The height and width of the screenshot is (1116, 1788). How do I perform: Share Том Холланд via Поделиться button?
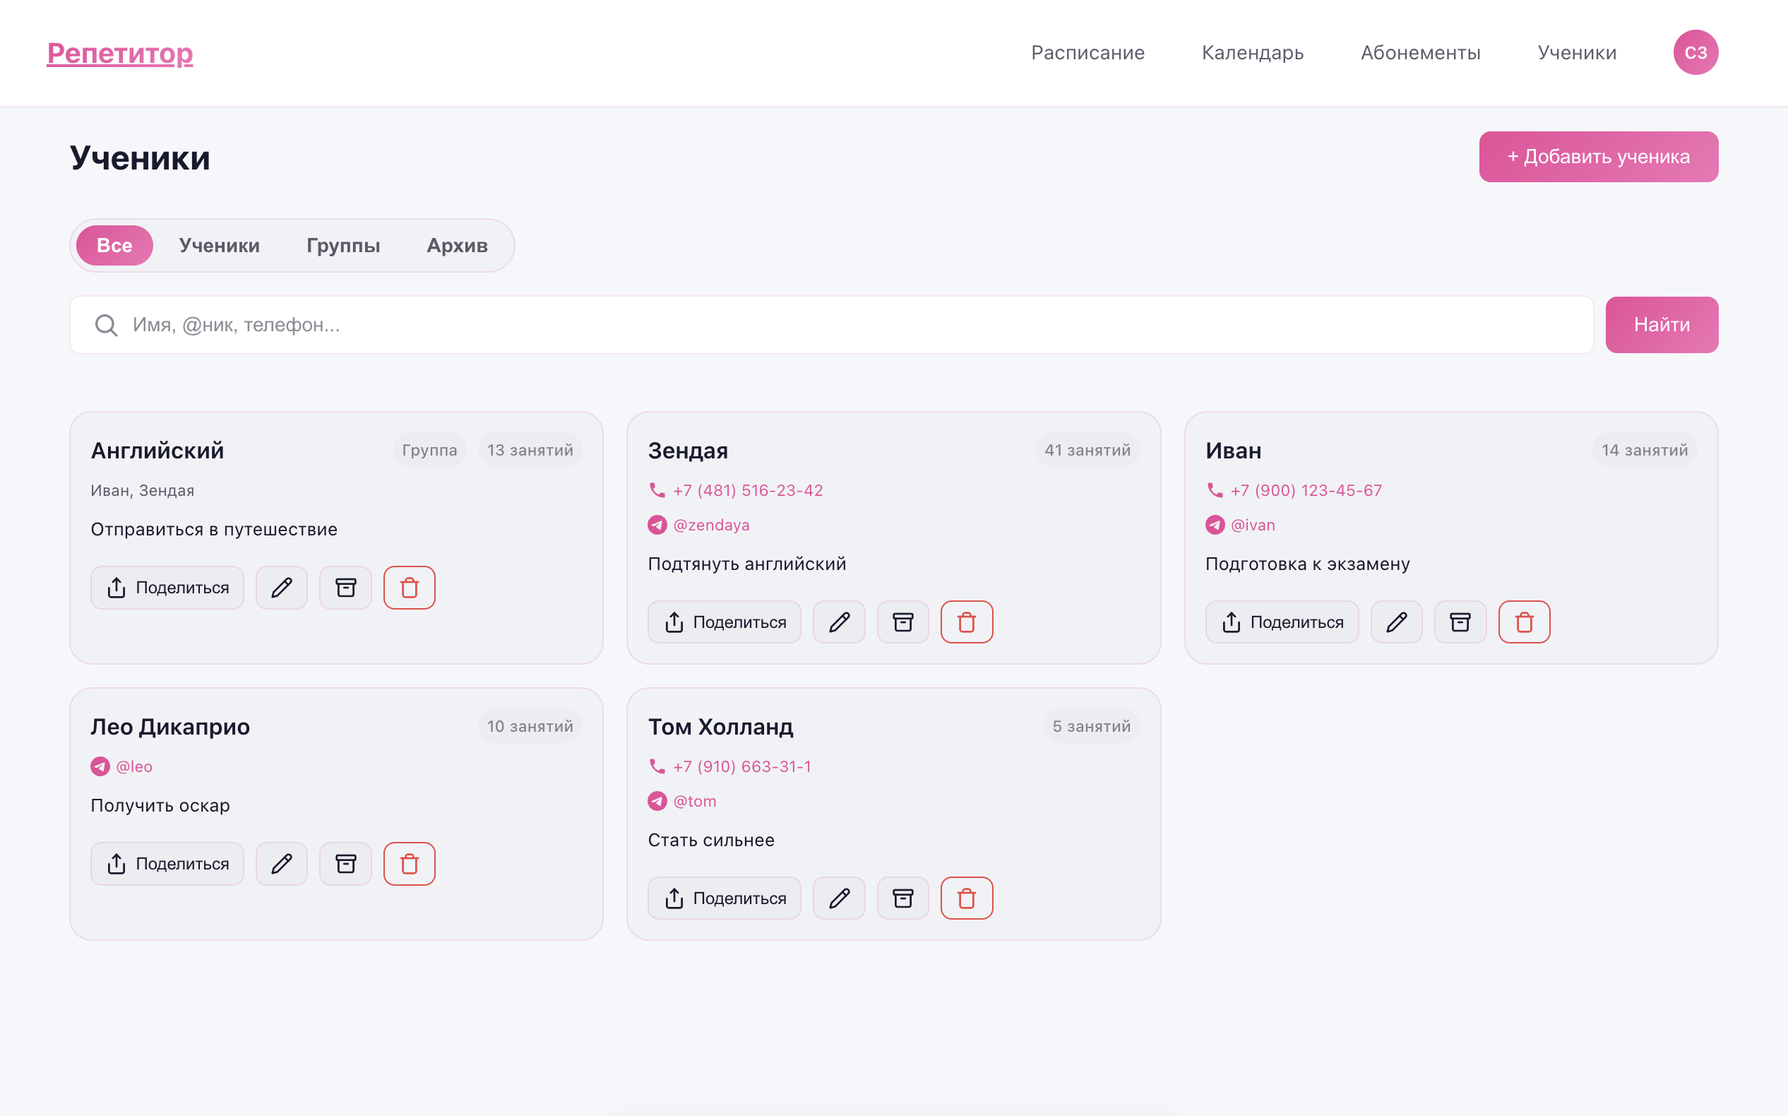pos(724,898)
